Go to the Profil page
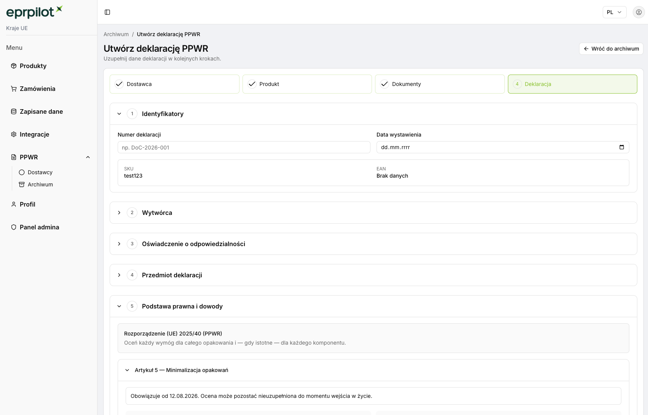This screenshot has width=648, height=415. (x=49, y=204)
